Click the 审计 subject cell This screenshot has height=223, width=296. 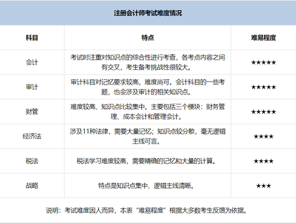tap(32, 87)
